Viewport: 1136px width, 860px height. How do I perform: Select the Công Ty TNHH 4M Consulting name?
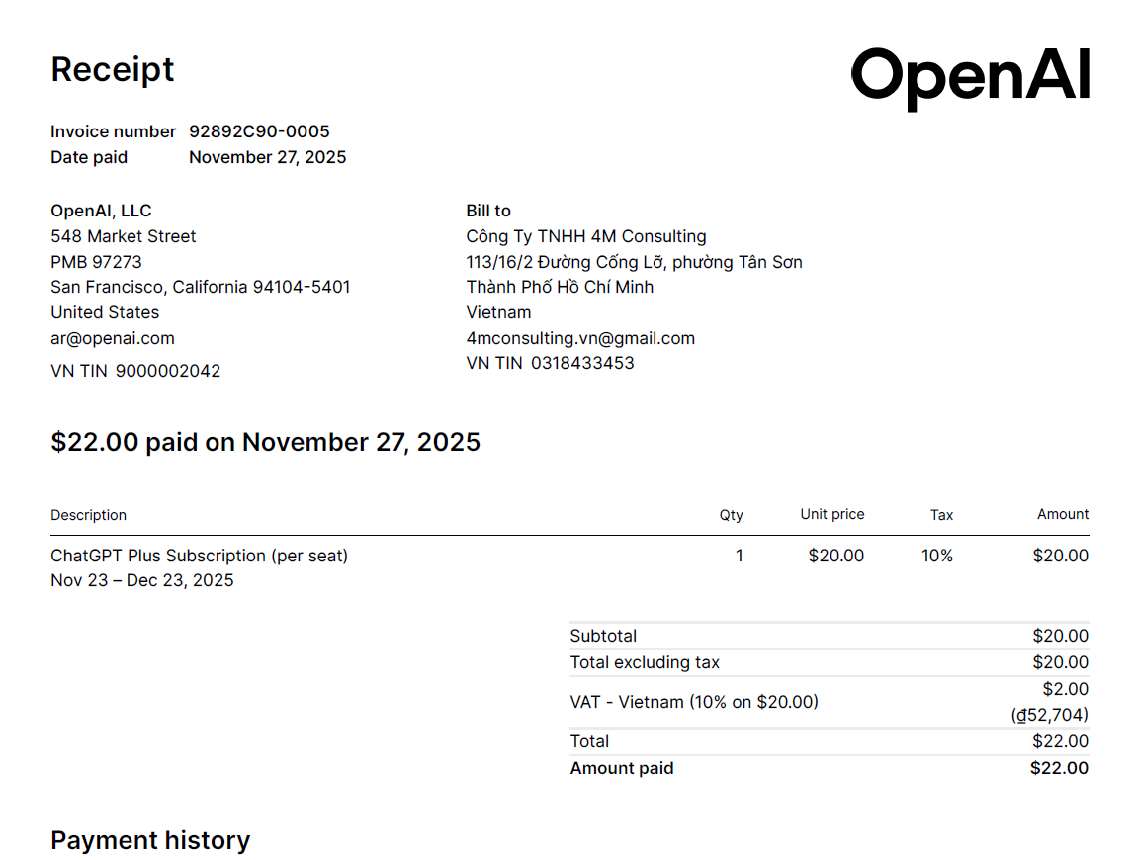point(586,236)
